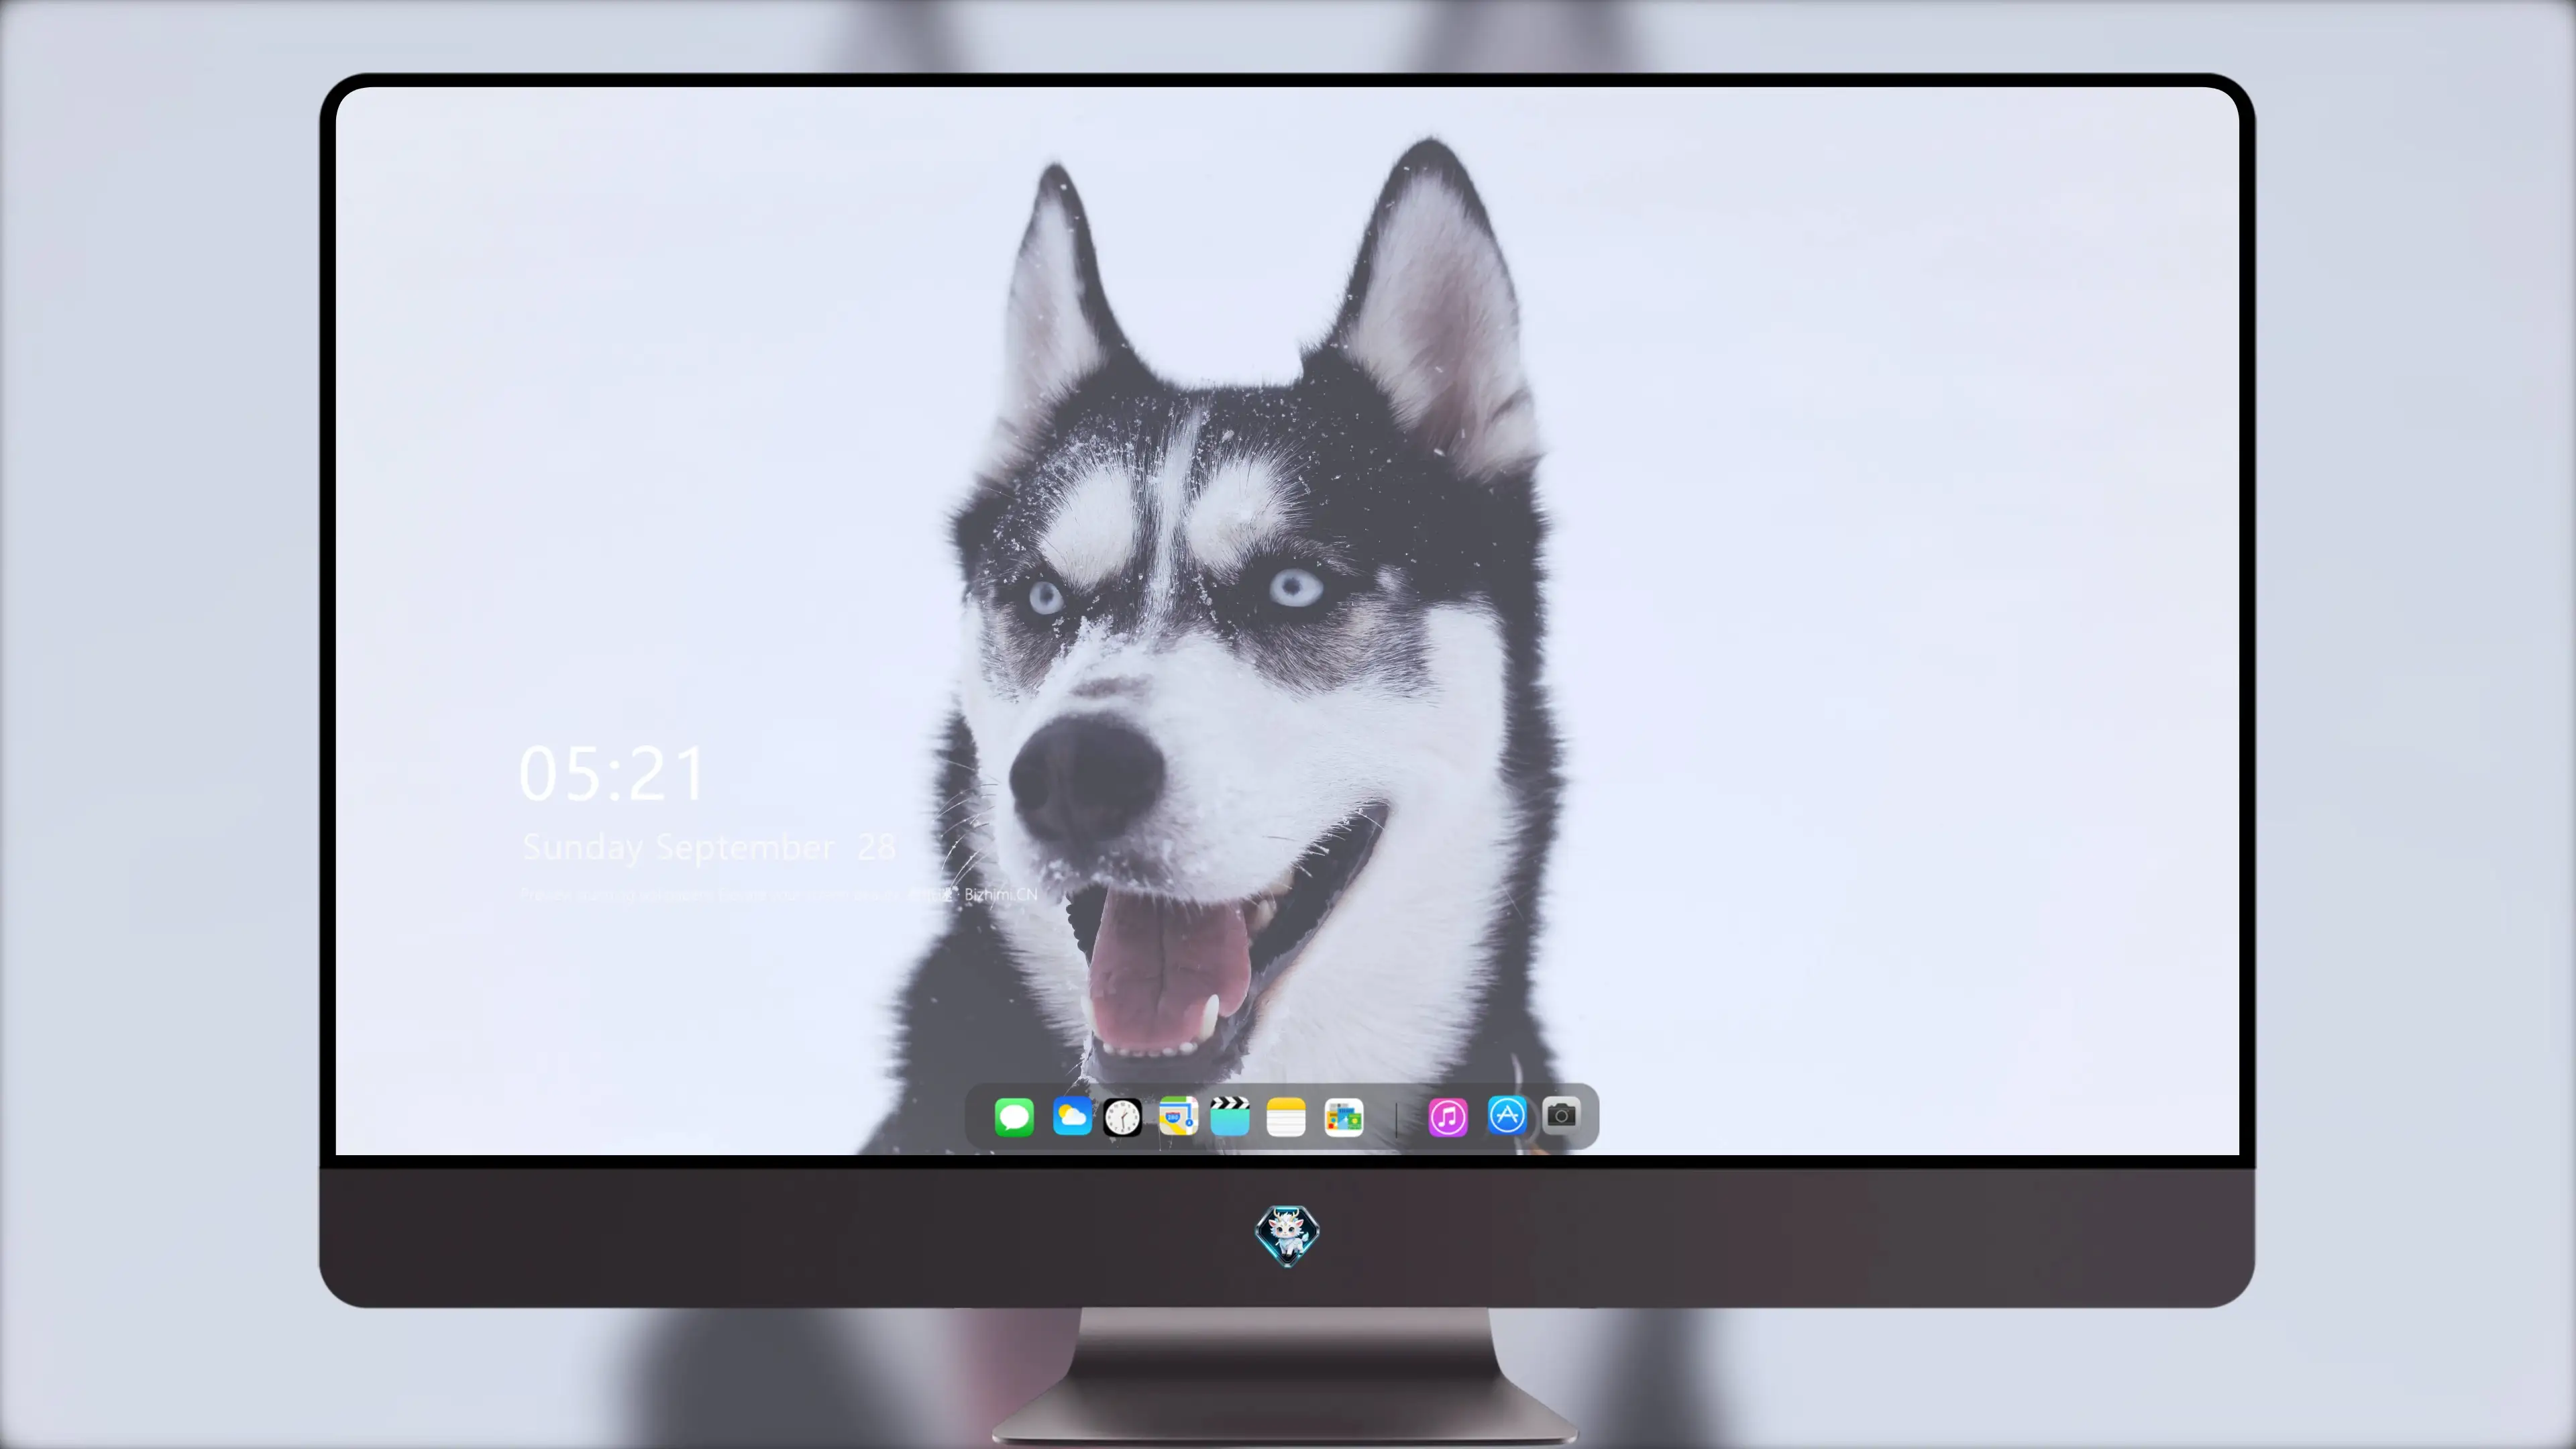This screenshot has width=2576, height=1449.
Task: Launch the pink iTunes music icon
Action: [x=1448, y=1117]
